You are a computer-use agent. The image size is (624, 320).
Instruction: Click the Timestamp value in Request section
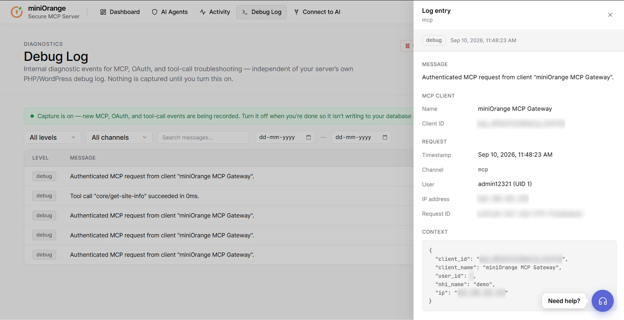515,155
